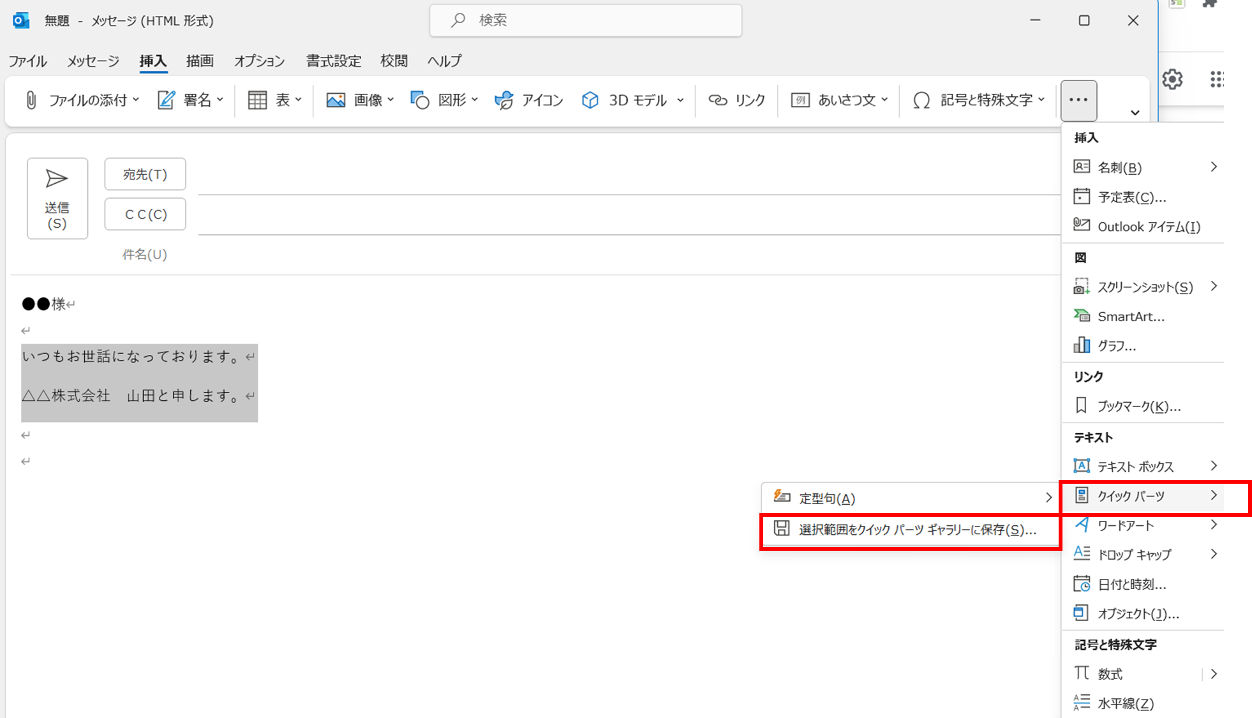Click the Icons insert button
Image resolution: width=1252 pixels, height=718 pixels.
[x=529, y=100]
